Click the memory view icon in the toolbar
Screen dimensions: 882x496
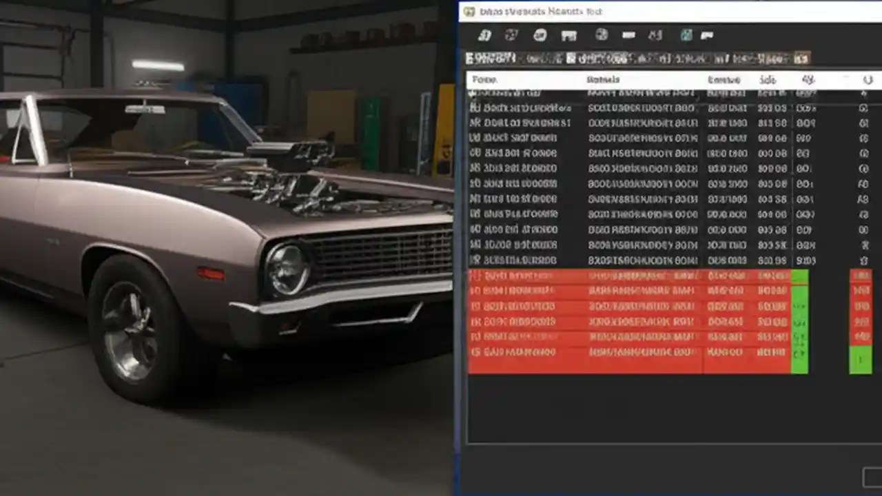coord(568,35)
